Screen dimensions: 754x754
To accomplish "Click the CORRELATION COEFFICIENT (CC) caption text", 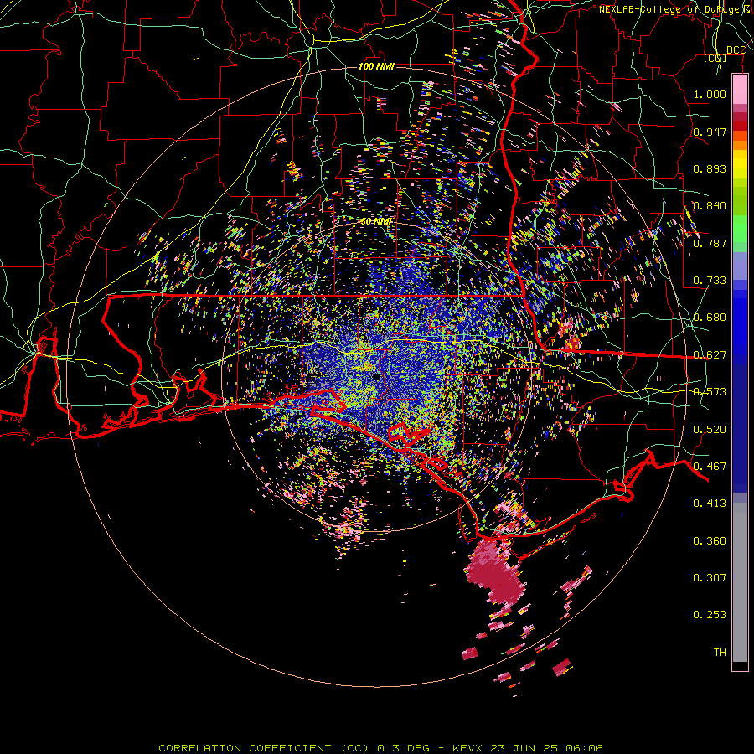I will 264,748.
